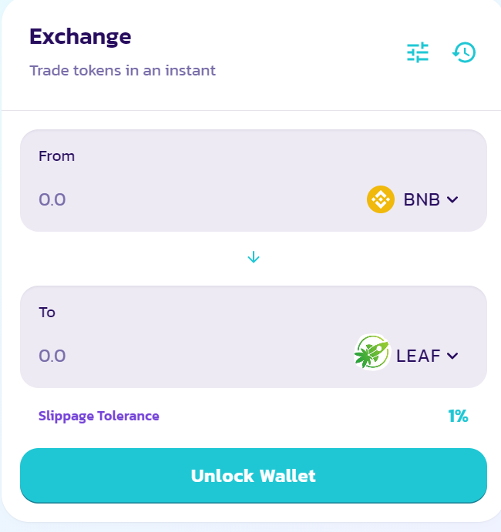The width and height of the screenshot is (501, 532).
Task: Select the BNB token name label
Action: pos(422,199)
